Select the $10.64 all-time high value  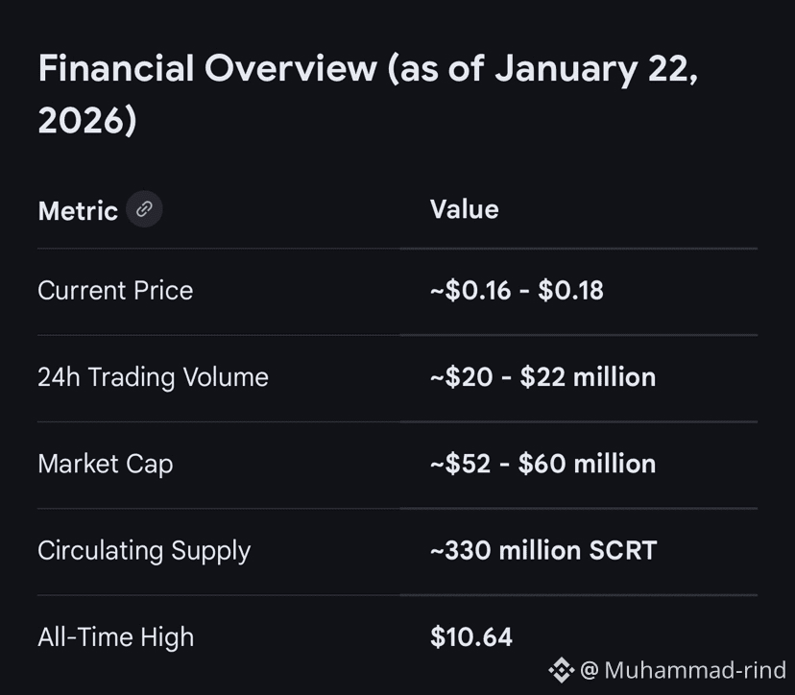(x=470, y=636)
